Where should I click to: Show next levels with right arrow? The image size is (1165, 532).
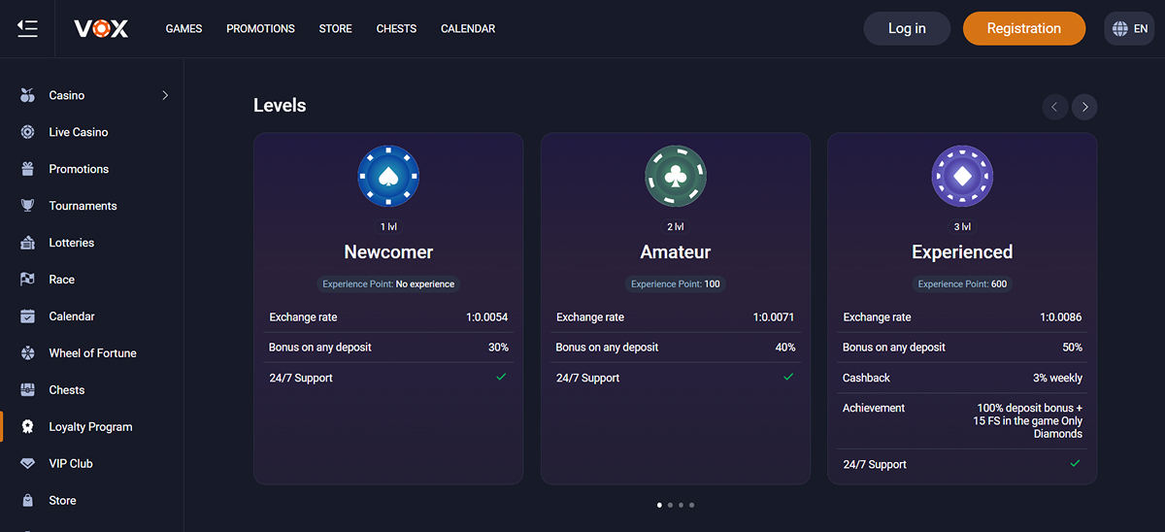click(x=1084, y=107)
